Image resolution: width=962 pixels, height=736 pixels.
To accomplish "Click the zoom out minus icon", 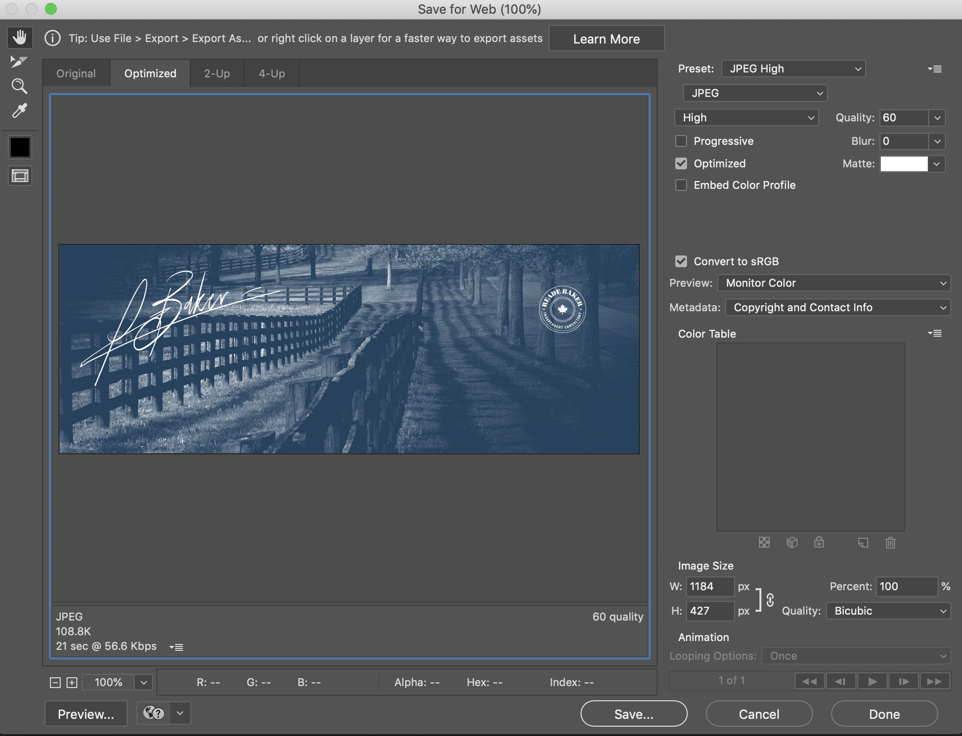I will click(55, 683).
